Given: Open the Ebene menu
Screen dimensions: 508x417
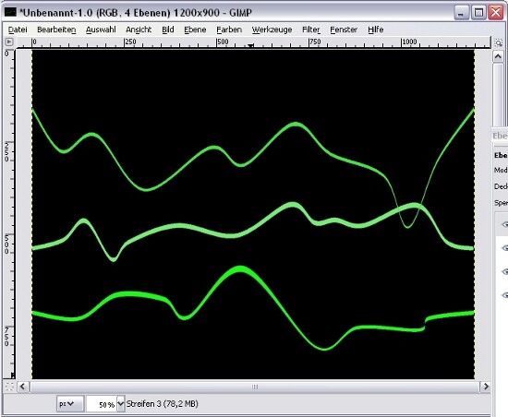Looking at the screenshot, I should click(195, 30).
